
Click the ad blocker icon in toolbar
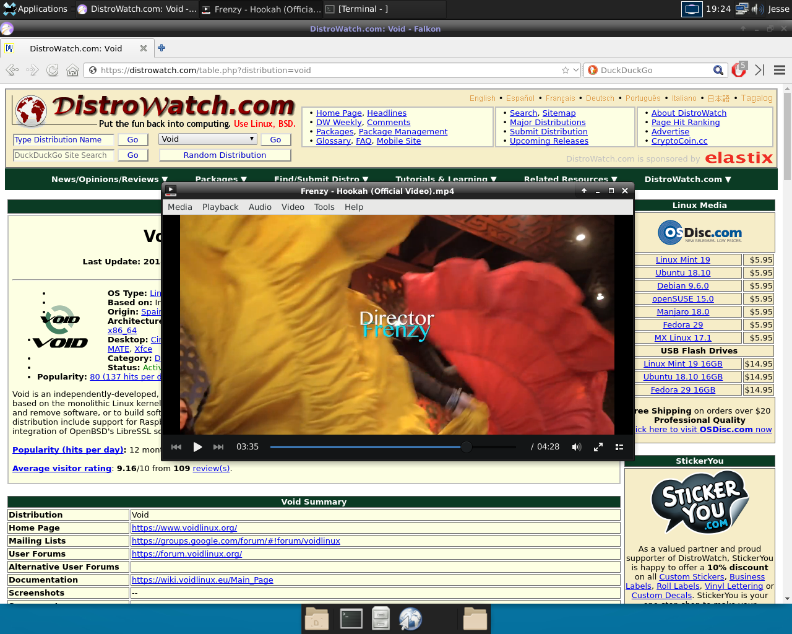739,70
